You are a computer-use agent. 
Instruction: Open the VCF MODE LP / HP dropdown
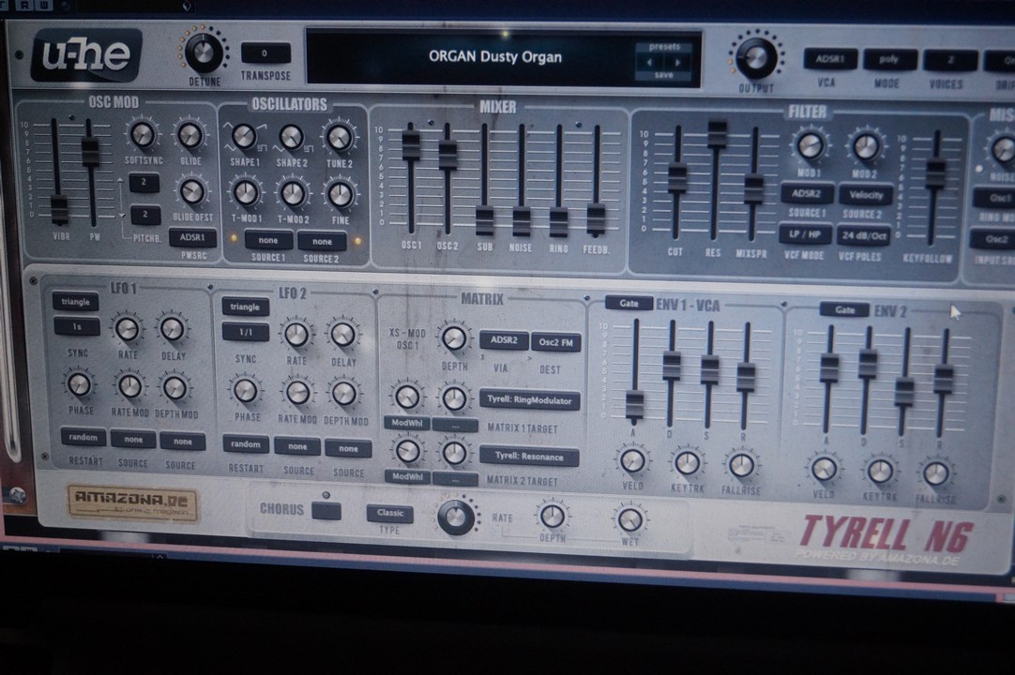[x=805, y=235]
